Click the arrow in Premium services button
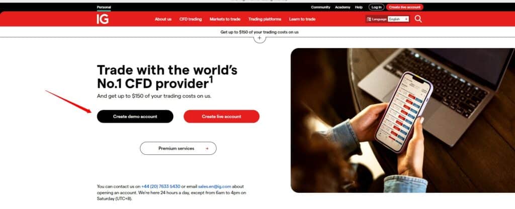The width and height of the screenshot is (515, 209). (207, 148)
